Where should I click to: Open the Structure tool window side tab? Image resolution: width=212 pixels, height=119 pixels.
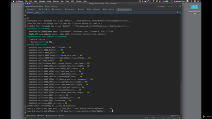coord(25,22)
